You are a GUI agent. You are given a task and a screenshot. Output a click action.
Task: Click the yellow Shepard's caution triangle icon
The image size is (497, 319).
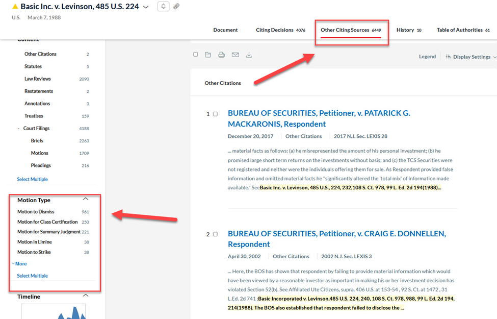[15, 6]
